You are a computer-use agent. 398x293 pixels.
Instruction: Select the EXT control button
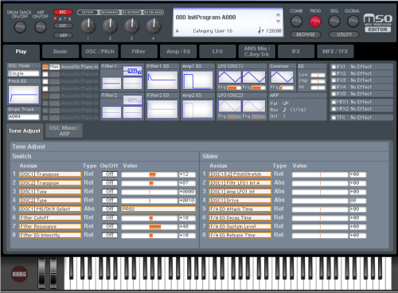pos(63,25)
